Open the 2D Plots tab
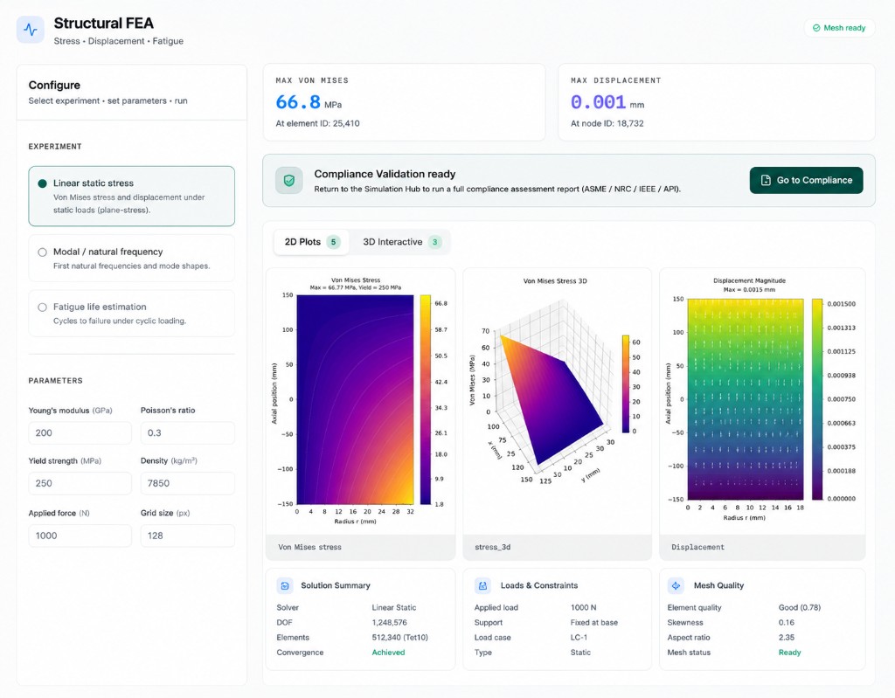The image size is (895, 698). (x=312, y=242)
